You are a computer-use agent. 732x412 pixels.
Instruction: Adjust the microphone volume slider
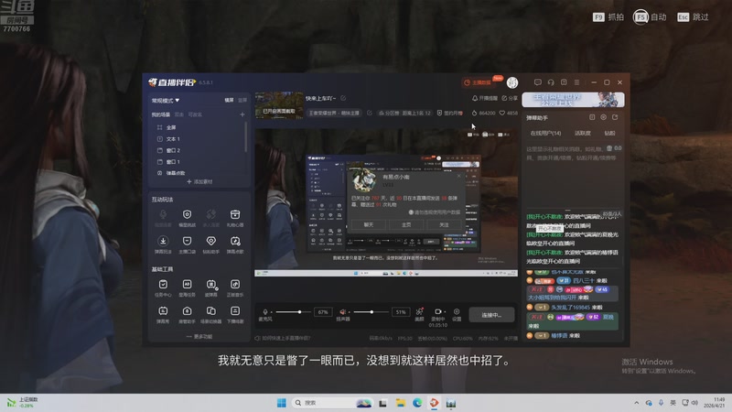click(x=294, y=311)
